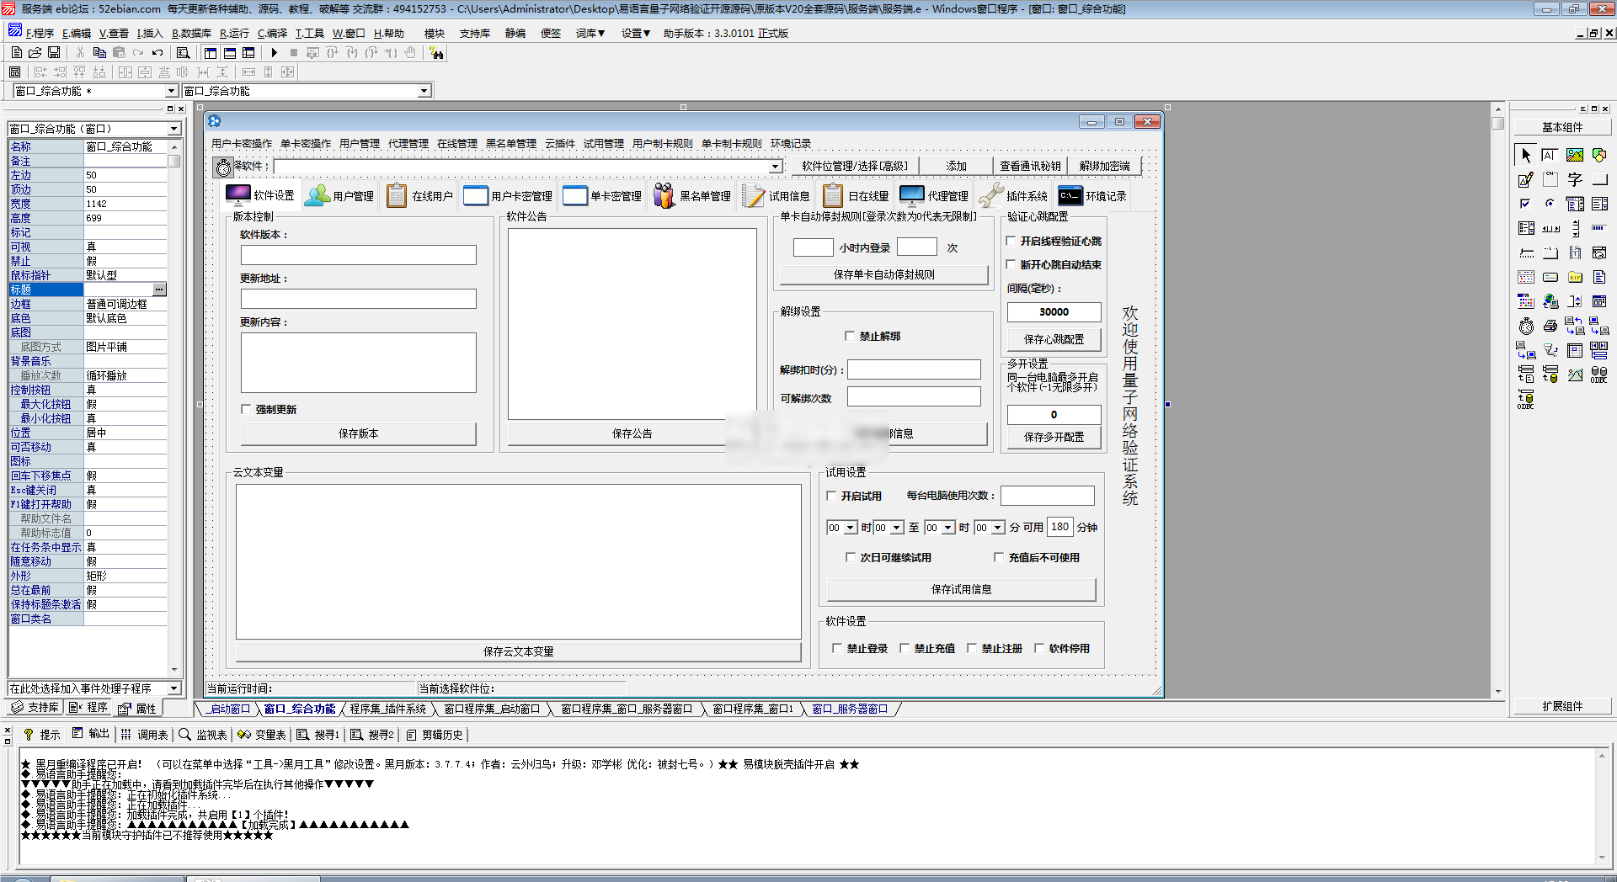Switch to 窗口程序集_启动窗口 bottom tab
This screenshot has height=882, width=1617.
492,709
